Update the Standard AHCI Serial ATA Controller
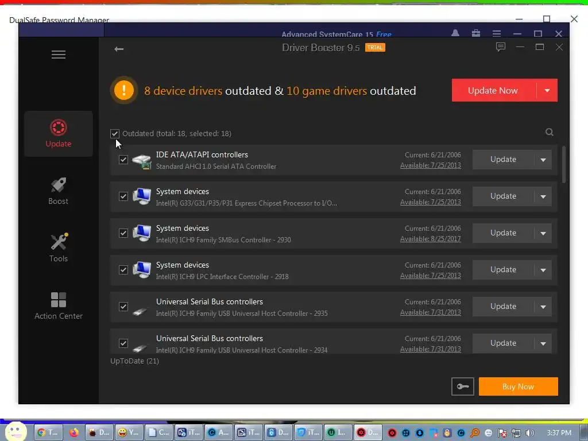Viewport: 588px width, 441px height. pyautogui.click(x=503, y=160)
